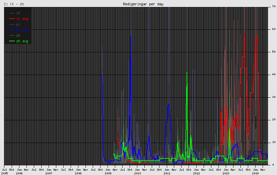The image size is (277, 175).
Task: Click the bright green line sample beside 'zh avg'
Action: point(12,41)
